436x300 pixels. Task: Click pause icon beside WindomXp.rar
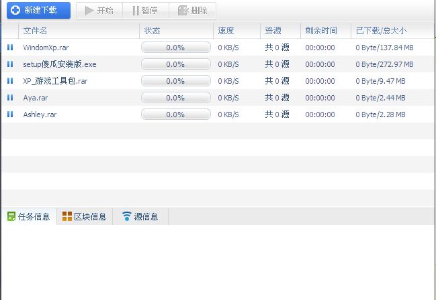(10, 48)
